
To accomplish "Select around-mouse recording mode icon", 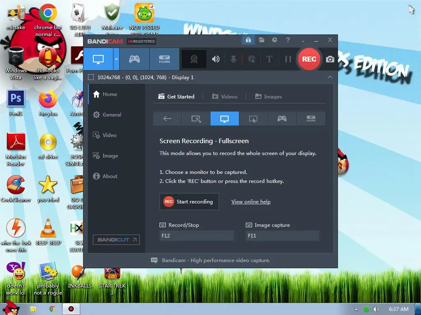I will point(253,119).
